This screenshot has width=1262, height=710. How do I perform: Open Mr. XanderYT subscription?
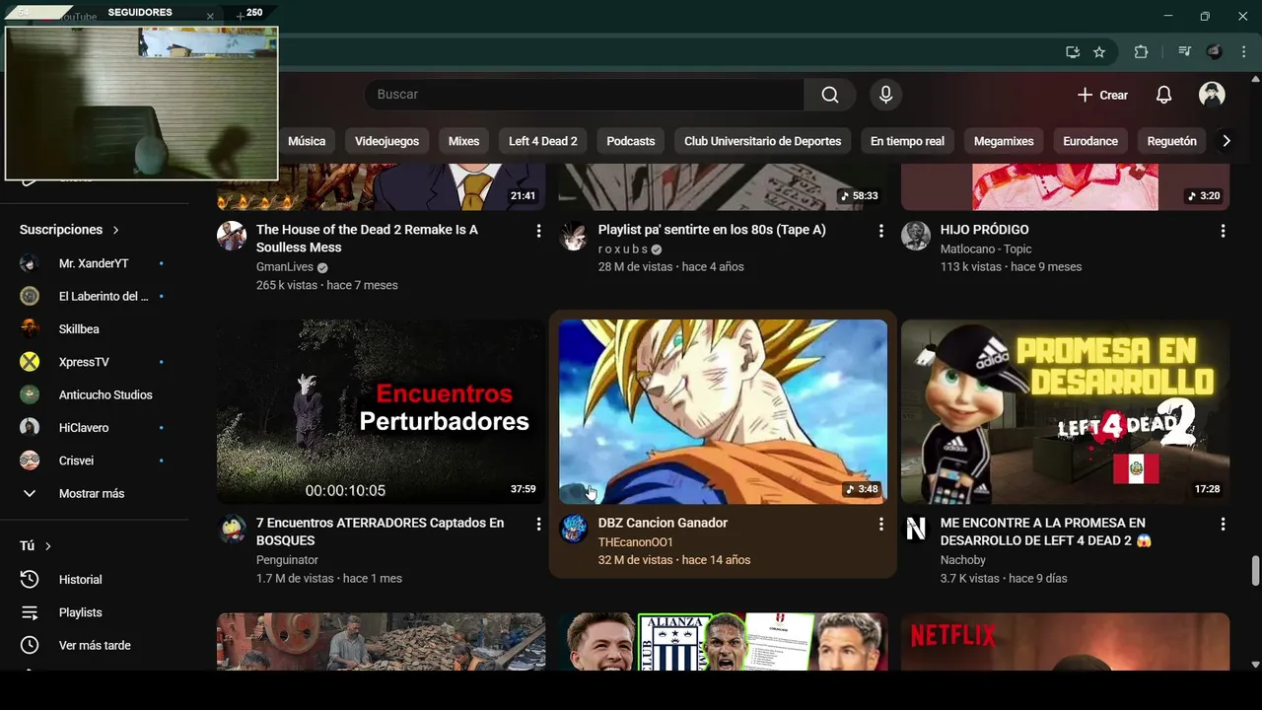click(94, 263)
